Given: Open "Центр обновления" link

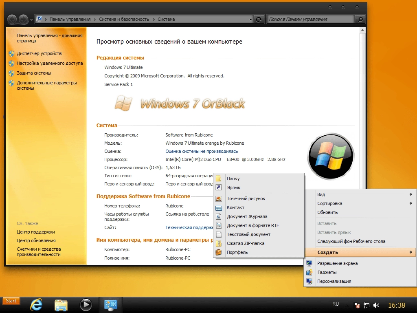Looking at the screenshot, I should point(36,240).
